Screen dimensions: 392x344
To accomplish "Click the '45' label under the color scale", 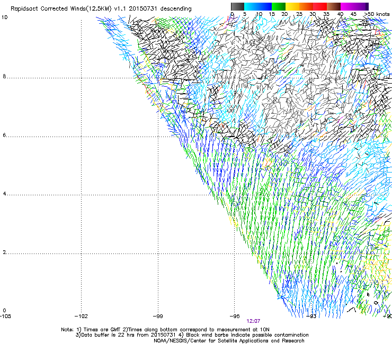I will point(353,14).
